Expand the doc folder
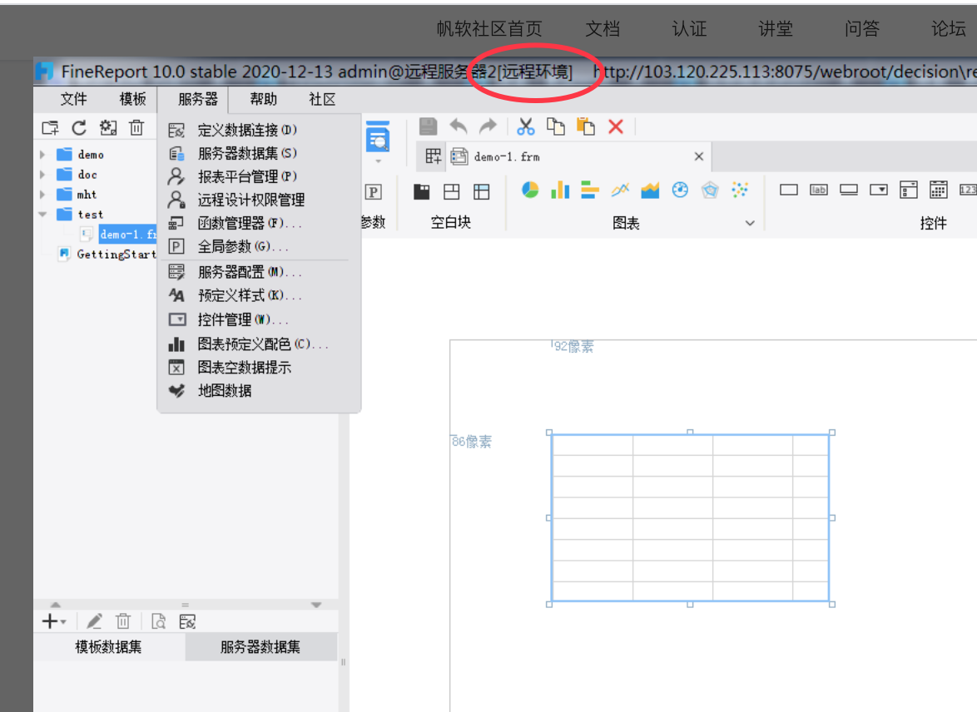 click(x=42, y=175)
